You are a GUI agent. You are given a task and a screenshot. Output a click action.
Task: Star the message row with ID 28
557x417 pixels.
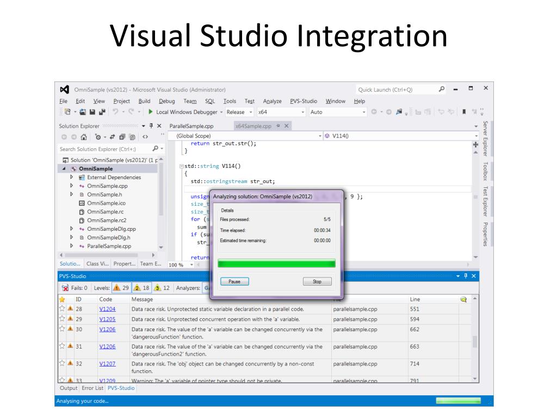[62, 308]
